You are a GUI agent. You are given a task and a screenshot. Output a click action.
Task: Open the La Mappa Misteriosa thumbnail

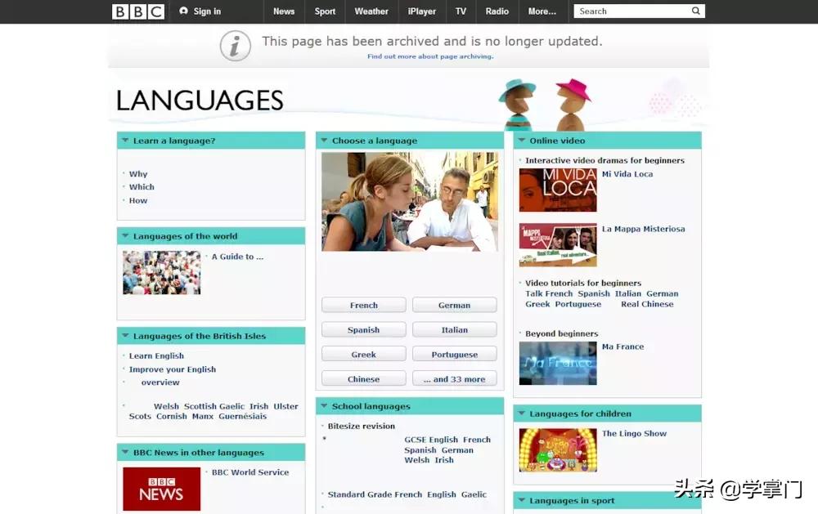pyautogui.click(x=558, y=245)
